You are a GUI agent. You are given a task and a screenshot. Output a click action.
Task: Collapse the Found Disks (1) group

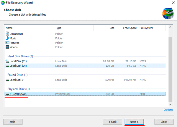click(17, 75)
